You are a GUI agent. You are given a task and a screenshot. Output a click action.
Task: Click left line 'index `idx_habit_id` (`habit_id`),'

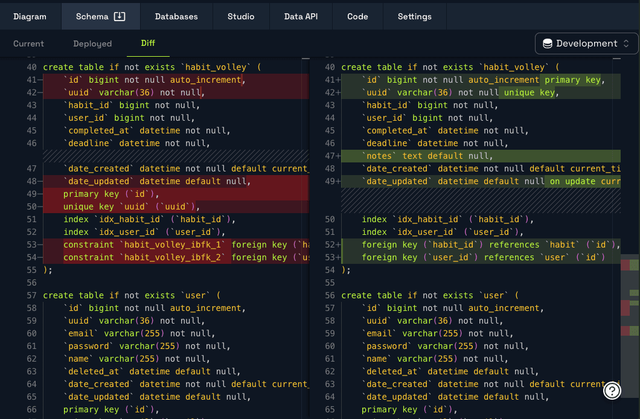click(149, 219)
